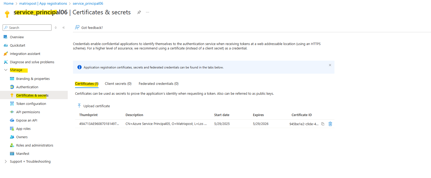Switch to the Federated credentials (0) tab
The width and height of the screenshot is (431, 178).
(x=158, y=84)
